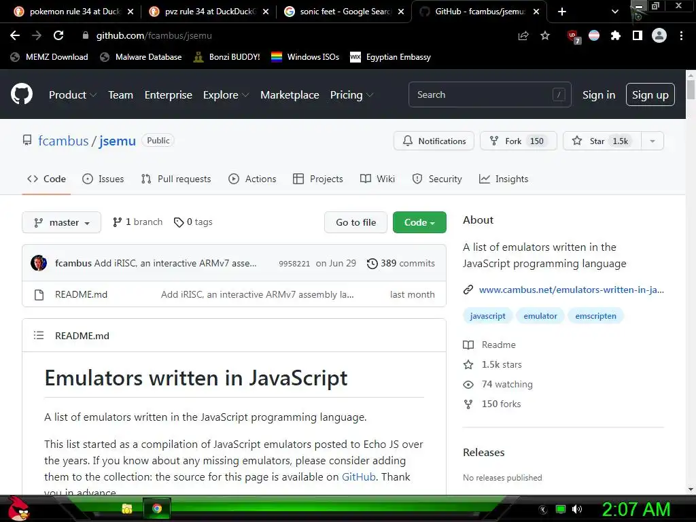
Task: Open the Chrome three-dot menu
Action: (x=681, y=35)
